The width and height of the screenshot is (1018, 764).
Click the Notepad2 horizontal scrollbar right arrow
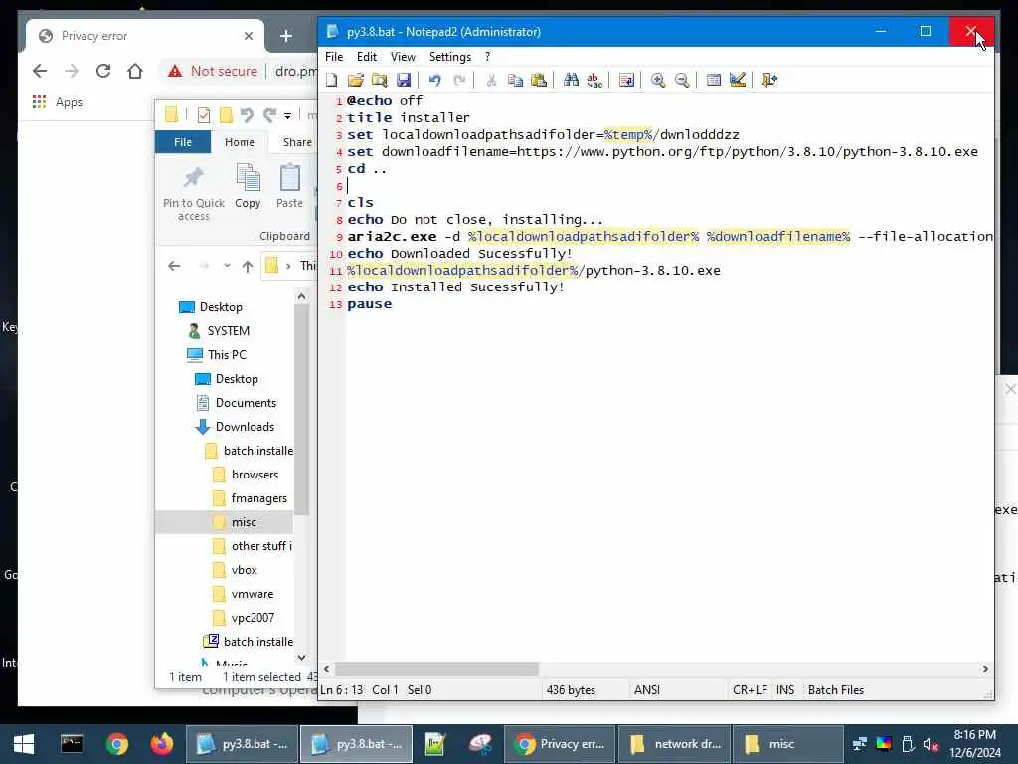click(x=985, y=669)
